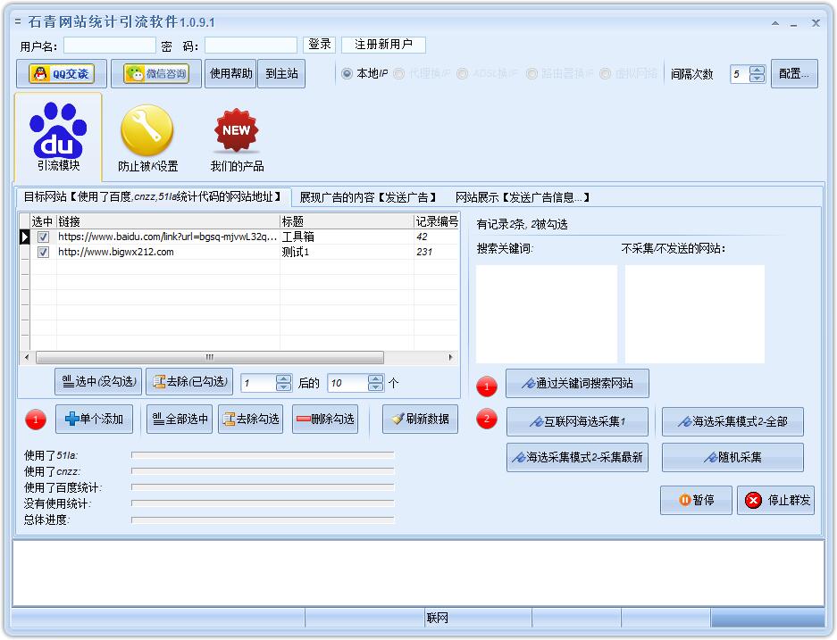Viewport: 837px width, 640px height.
Task: Click 单个添加 plus icon button
Action: click(94, 419)
